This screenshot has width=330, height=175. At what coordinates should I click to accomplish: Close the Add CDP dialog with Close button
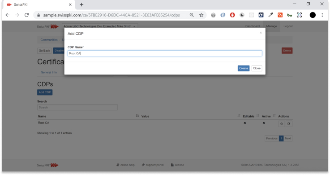tap(257, 68)
